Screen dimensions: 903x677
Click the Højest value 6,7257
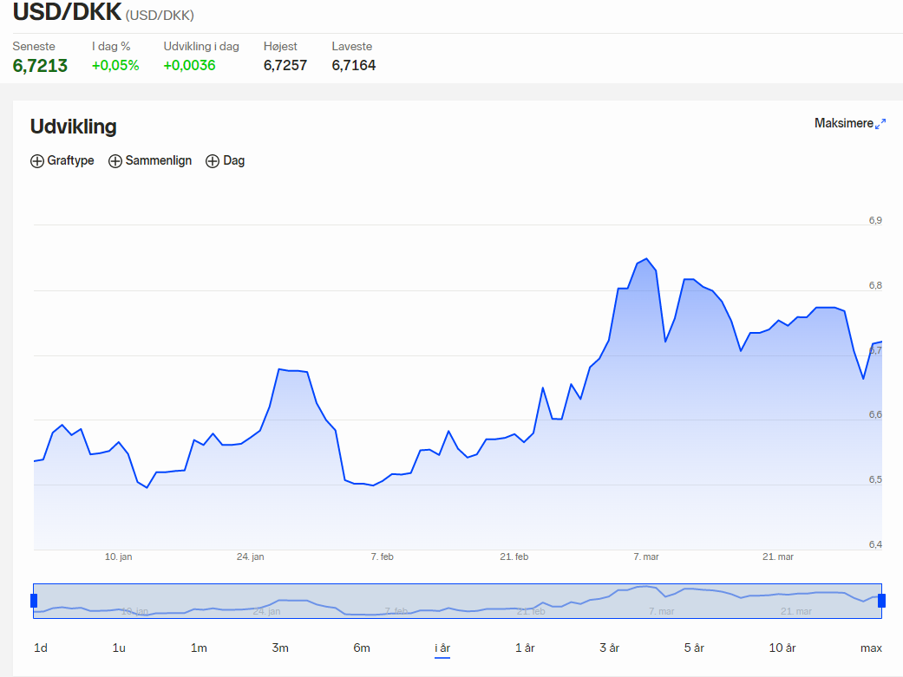pos(285,65)
